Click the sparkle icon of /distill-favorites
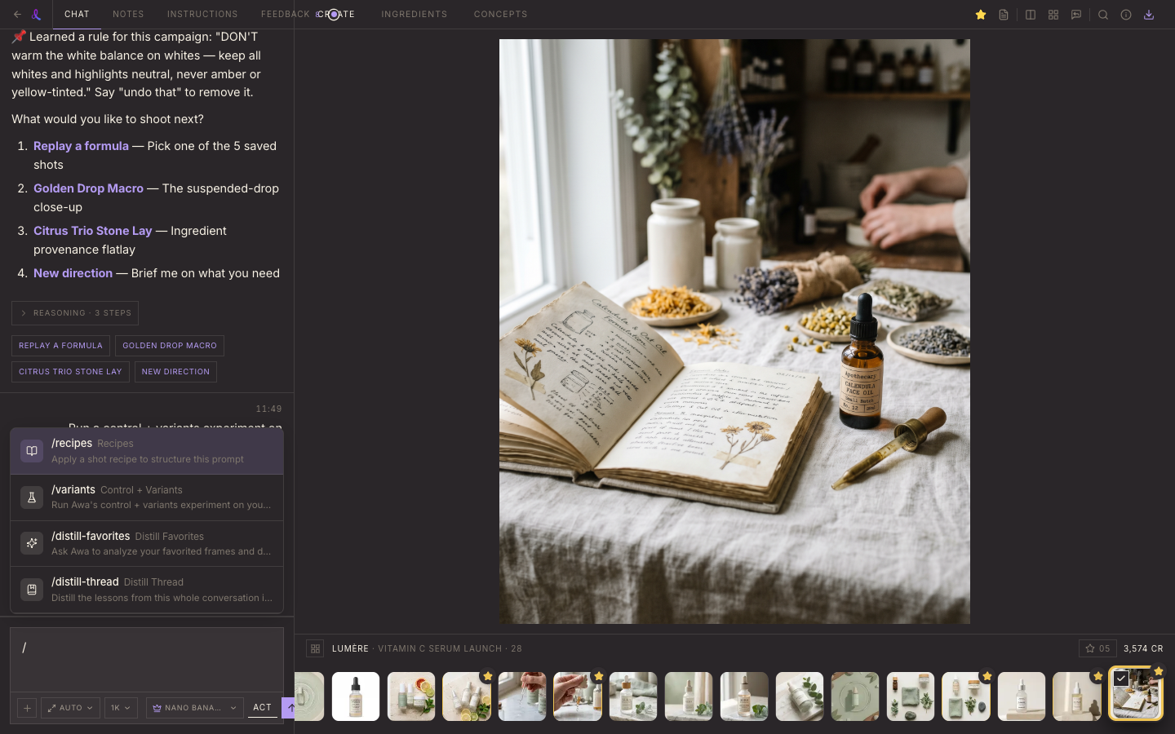The image size is (1175, 734). pyautogui.click(x=32, y=543)
